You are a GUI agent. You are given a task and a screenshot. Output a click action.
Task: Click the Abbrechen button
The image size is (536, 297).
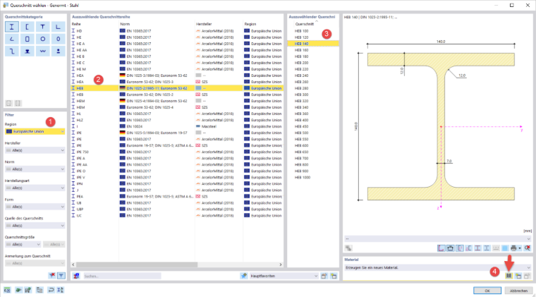[x=518, y=291]
